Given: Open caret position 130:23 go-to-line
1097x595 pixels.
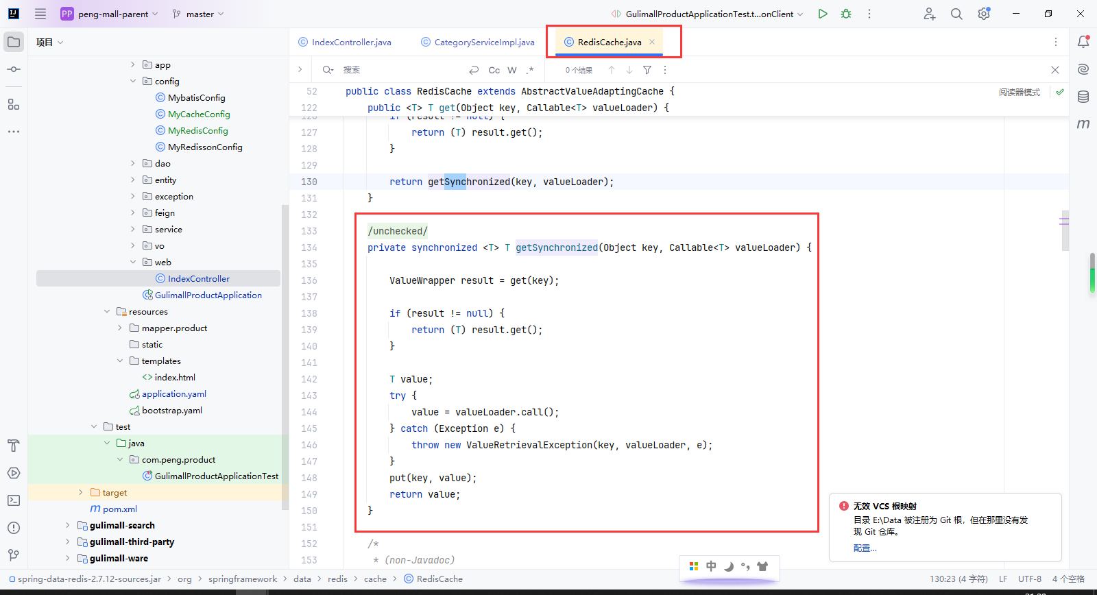Looking at the screenshot, I should (x=959, y=579).
